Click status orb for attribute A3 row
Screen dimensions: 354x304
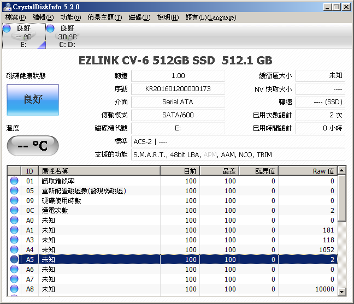[14, 240]
